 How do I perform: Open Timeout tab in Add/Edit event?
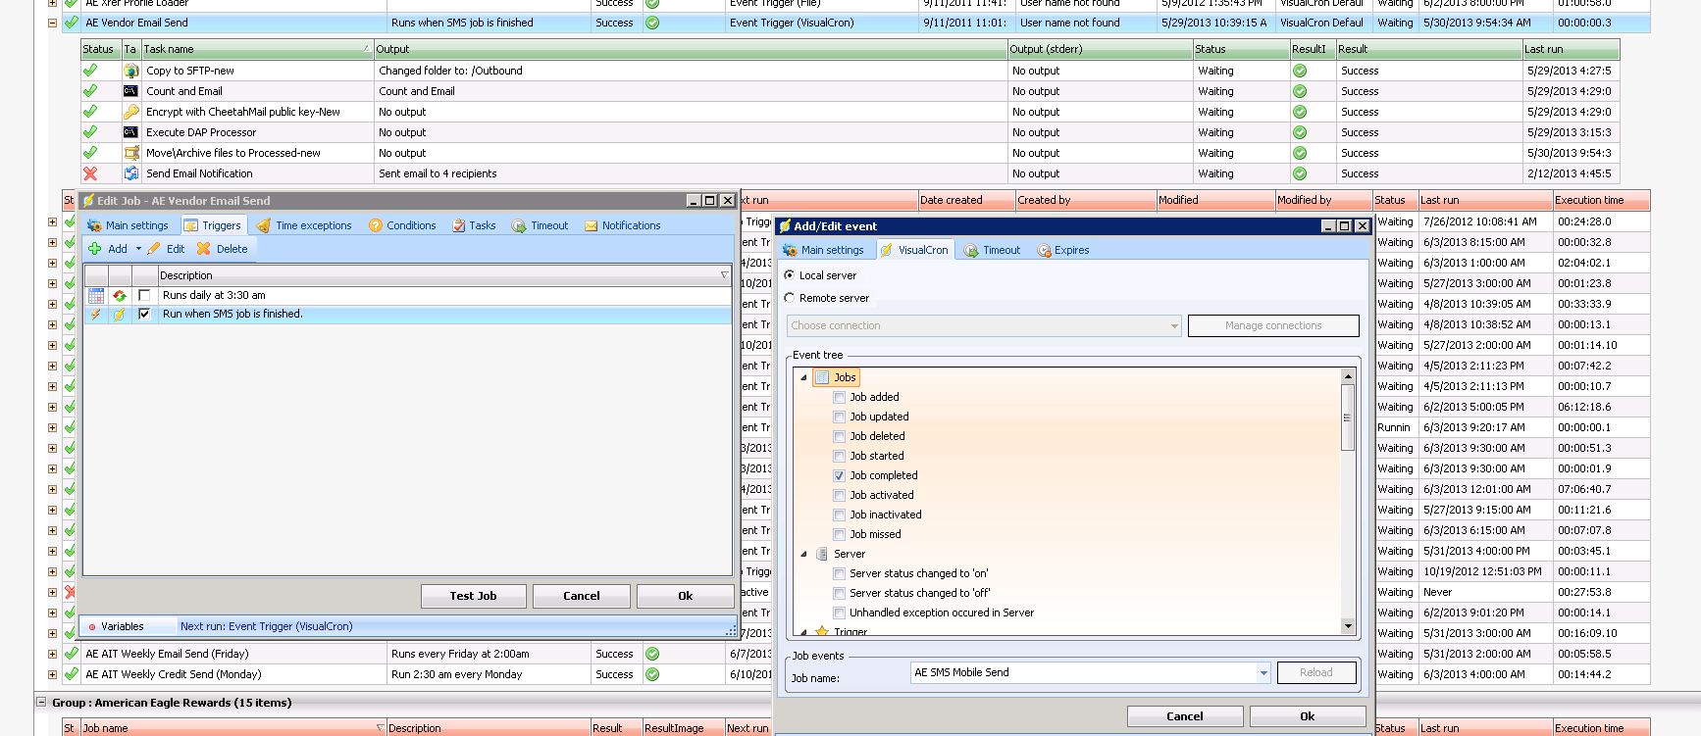tap(992, 250)
